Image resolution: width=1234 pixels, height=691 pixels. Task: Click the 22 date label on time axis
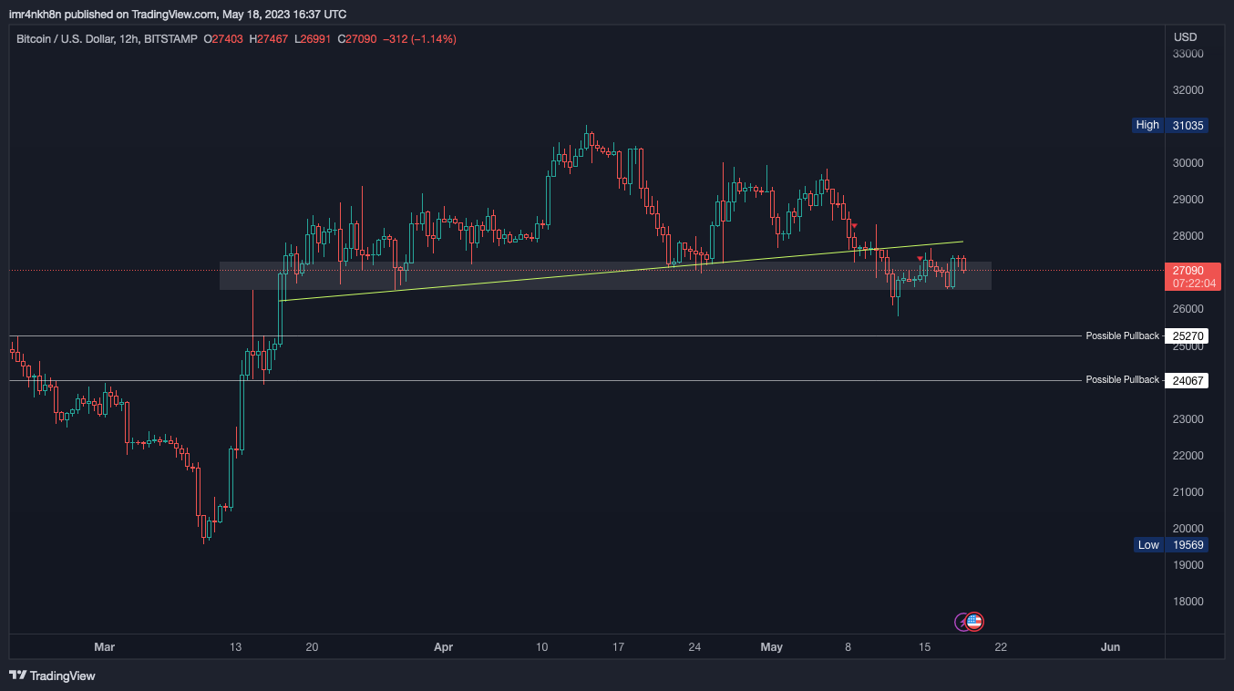click(1001, 647)
